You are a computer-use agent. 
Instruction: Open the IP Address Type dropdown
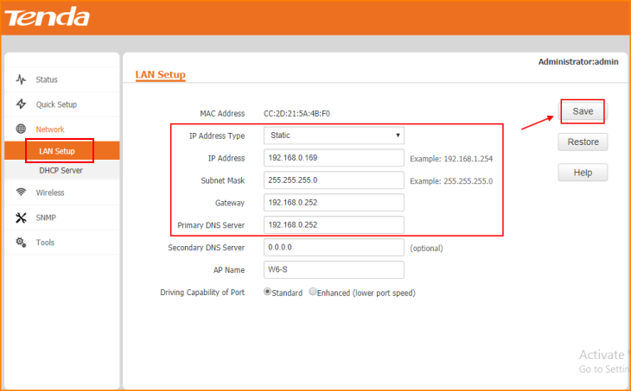tap(334, 136)
